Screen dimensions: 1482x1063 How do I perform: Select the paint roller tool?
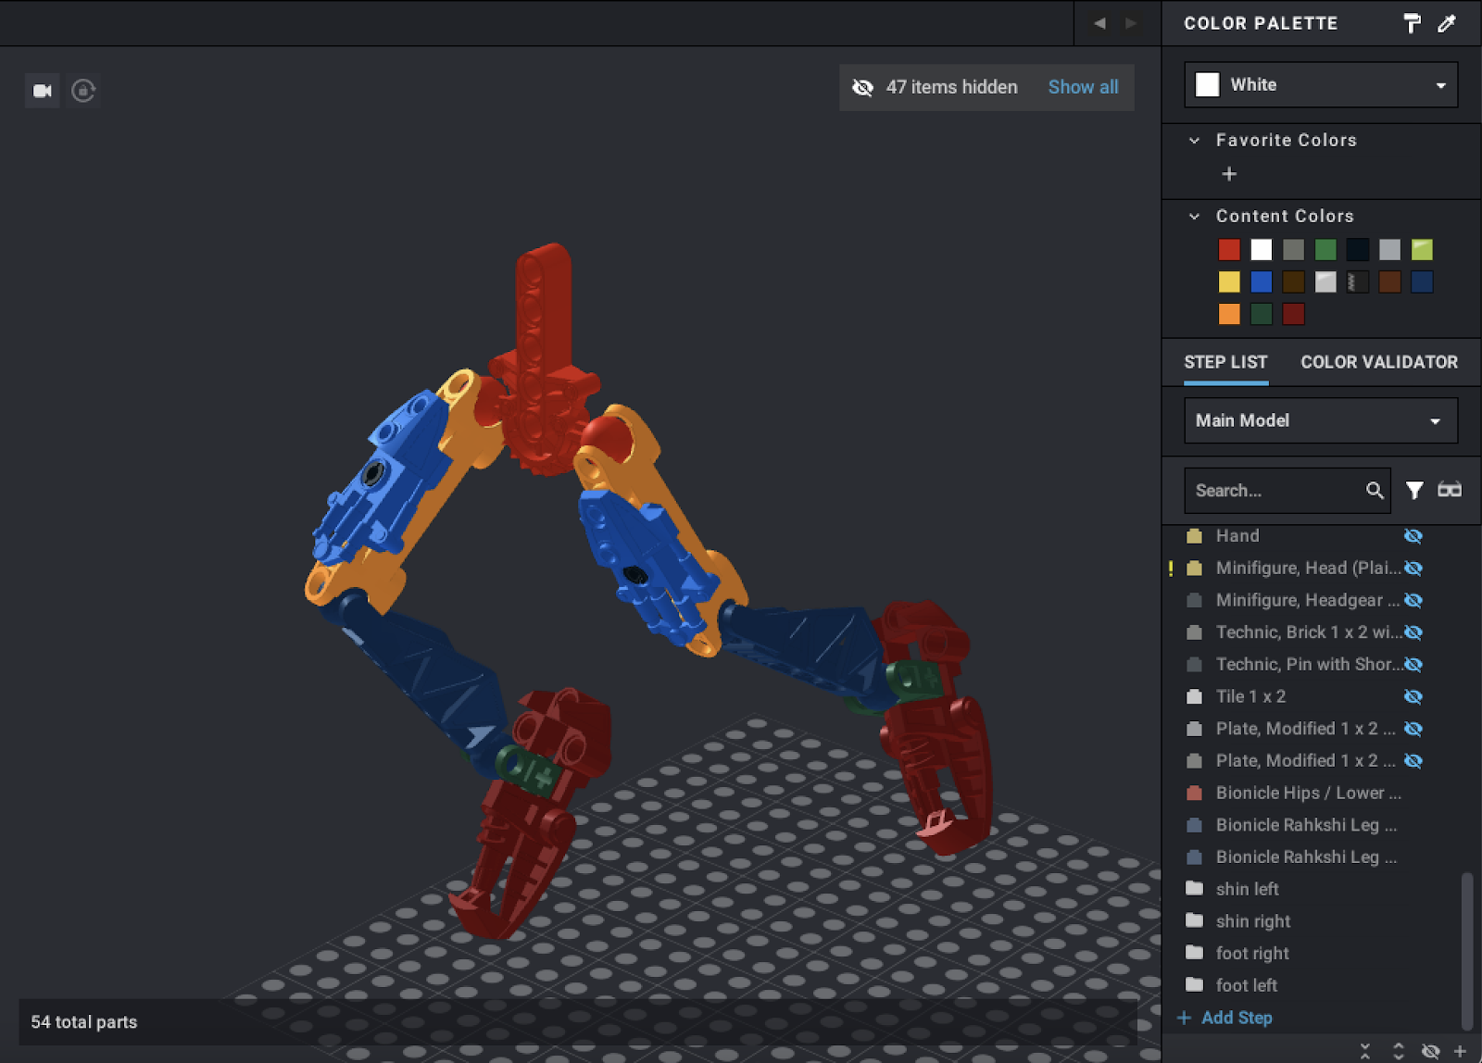click(x=1412, y=23)
